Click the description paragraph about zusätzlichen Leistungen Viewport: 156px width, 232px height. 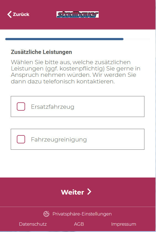(76, 72)
